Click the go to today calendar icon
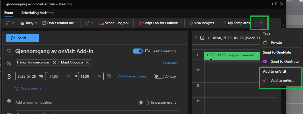The image size is (303, 114). [202, 38]
